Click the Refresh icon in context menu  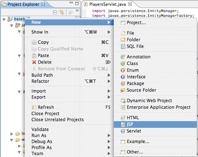click(34, 107)
